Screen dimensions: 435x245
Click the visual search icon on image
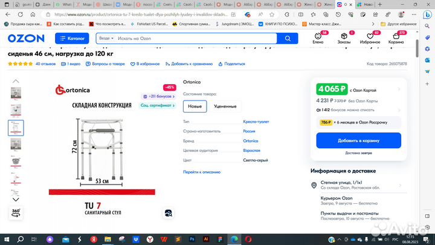click(169, 213)
